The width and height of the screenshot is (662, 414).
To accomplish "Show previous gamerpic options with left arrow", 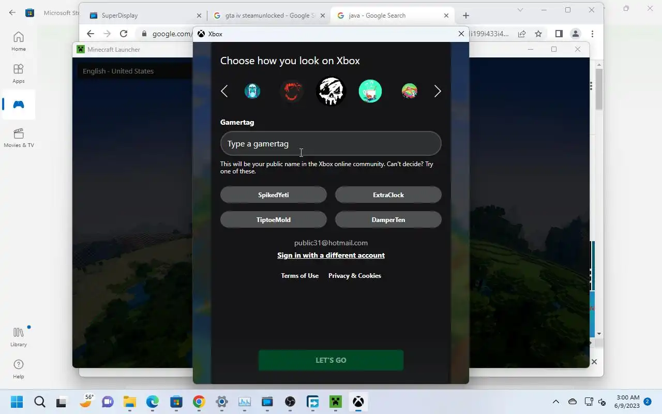I will tap(224, 91).
